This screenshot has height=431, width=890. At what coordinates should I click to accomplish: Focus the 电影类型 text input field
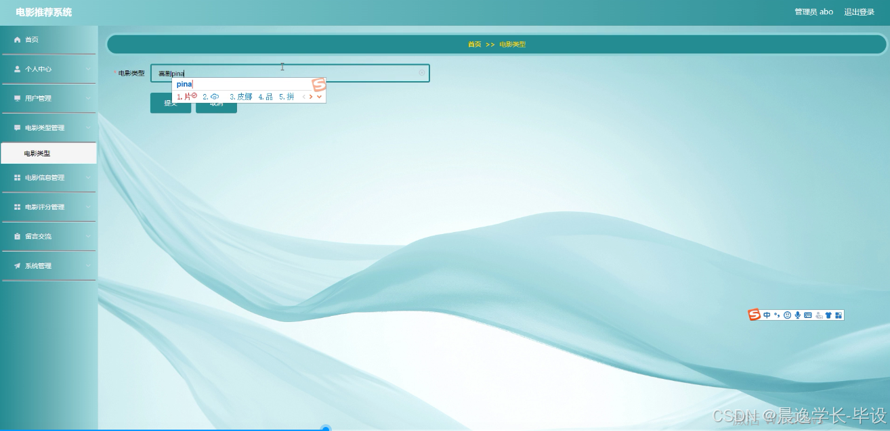click(290, 73)
